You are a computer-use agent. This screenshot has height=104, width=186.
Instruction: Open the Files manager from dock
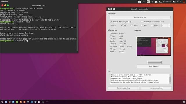(x=6, y=102)
